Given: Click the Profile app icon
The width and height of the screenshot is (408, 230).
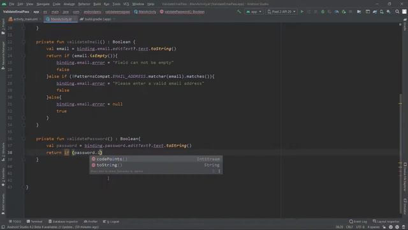Looking at the screenshot, I should pos(337,11).
